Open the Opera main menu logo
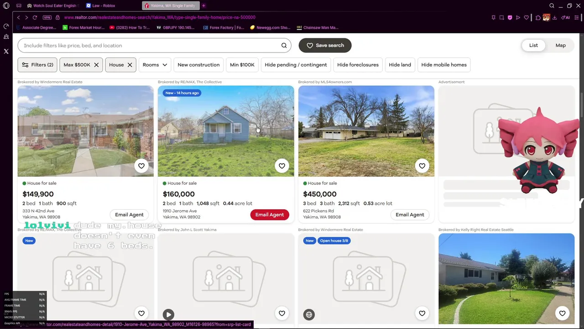The image size is (584, 329). tap(6, 6)
